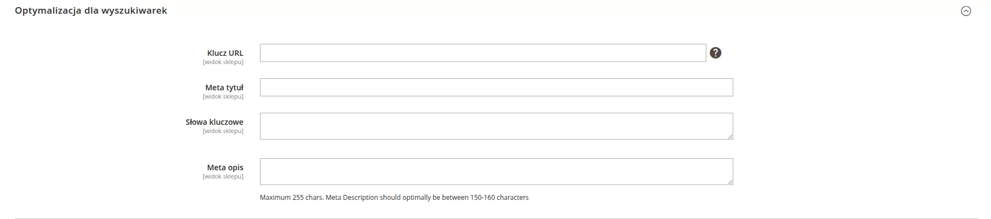Click the Optymalizacja dla wyszukiwarek section title

pyautogui.click(x=91, y=10)
